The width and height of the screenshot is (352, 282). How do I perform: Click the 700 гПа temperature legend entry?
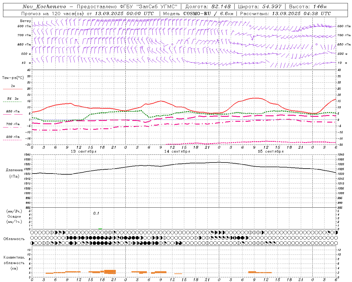point(13,124)
